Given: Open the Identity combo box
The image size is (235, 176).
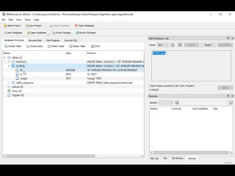Looking at the screenshot, I should pyautogui.click(x=166, y=103).
